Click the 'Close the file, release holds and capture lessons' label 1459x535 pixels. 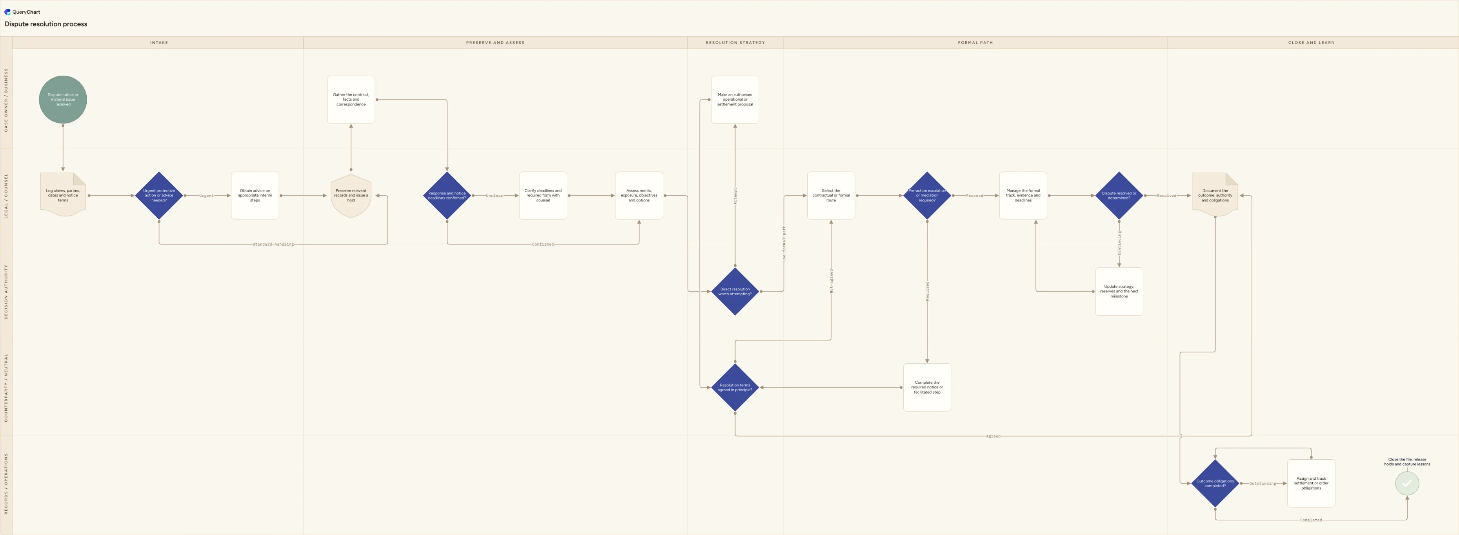tap(1407, 462)
